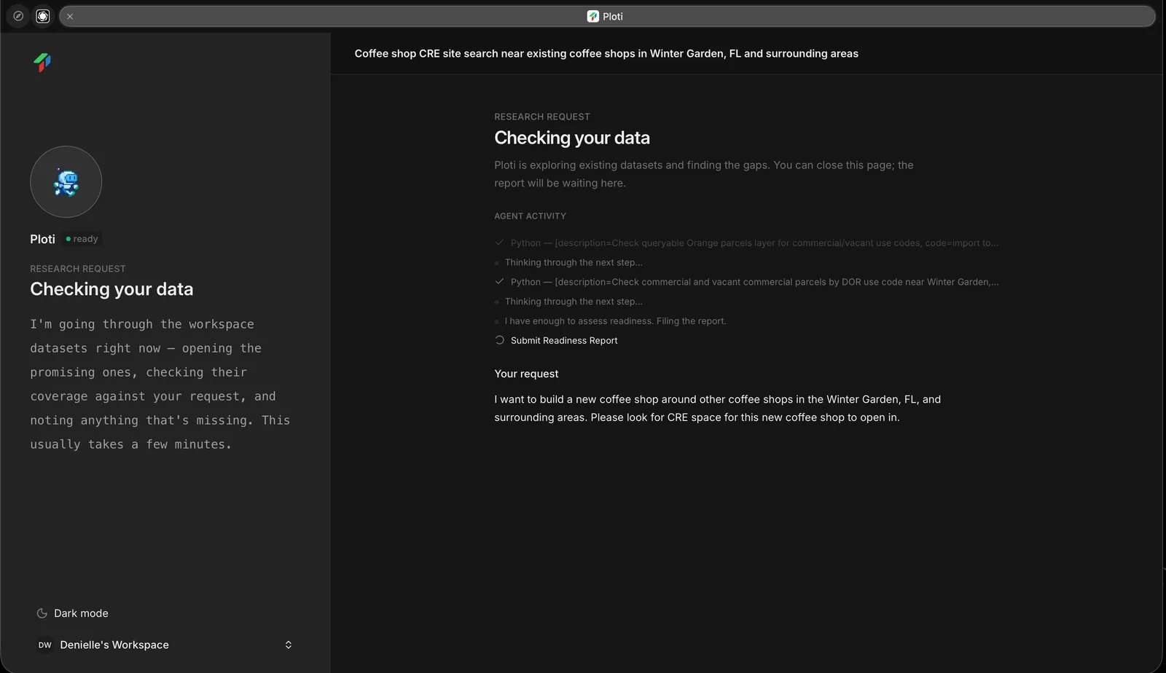The width and height of the screenshot is (1166, 673).
Task: Click the workspace up-down chevron arrows
Action: [x=289, y=645]
